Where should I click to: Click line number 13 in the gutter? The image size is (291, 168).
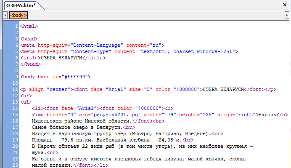click(x=15, y=102)
